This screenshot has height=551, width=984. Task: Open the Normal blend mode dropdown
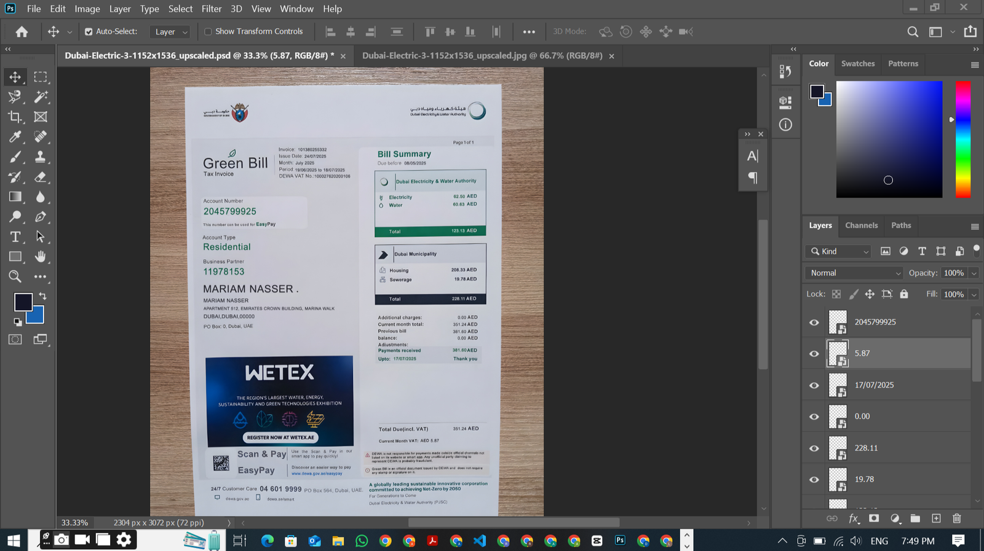pyautogui.click(x=854, y=273)
